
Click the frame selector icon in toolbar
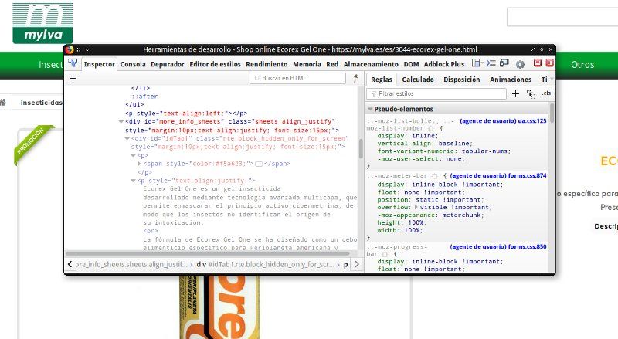[x=476, y=63]
